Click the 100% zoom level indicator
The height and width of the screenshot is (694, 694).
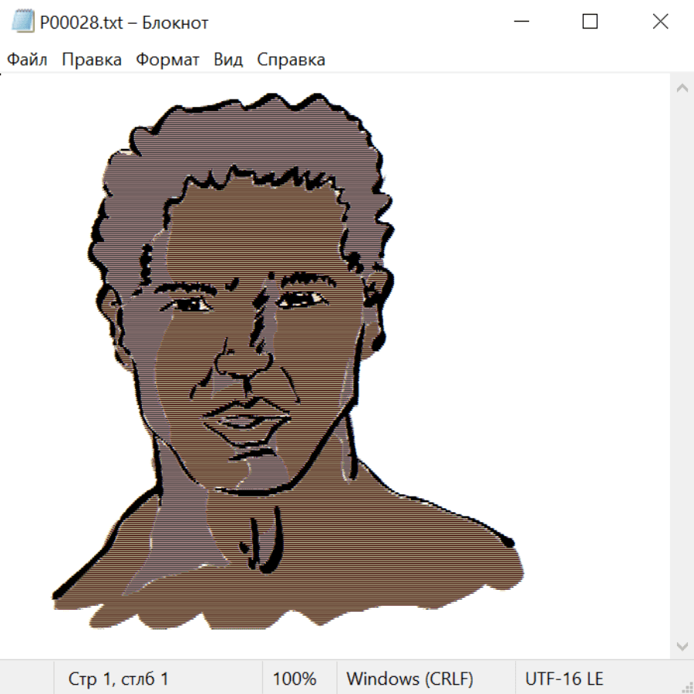pyautogui.click(x=295, y=679)
